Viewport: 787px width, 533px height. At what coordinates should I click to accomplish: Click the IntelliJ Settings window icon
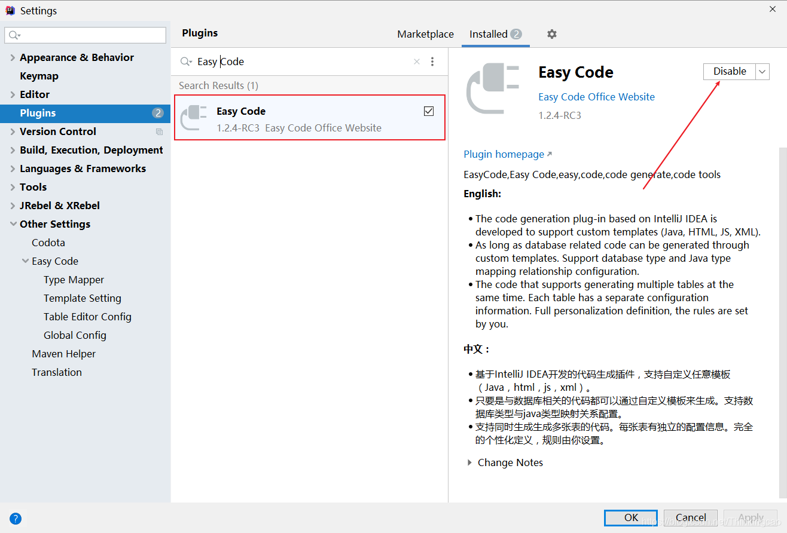click(10, 10)
